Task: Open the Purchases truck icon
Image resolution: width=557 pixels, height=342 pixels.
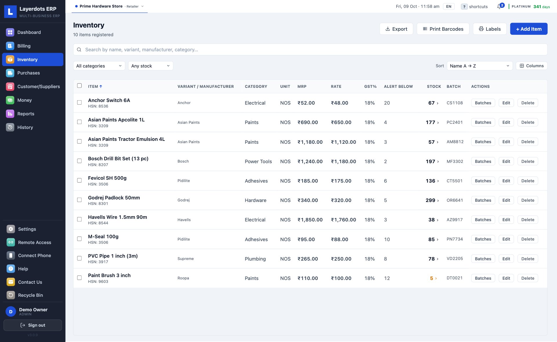Action: (10, 73)
